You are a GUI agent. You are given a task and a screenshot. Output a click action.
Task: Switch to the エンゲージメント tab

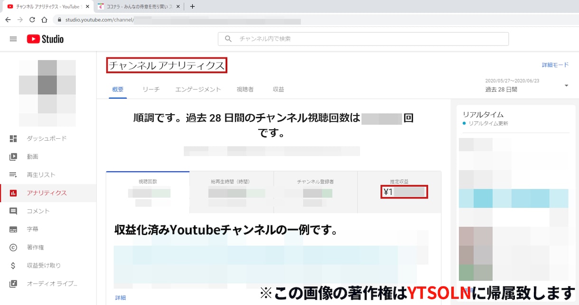click(x=198, y=89)
